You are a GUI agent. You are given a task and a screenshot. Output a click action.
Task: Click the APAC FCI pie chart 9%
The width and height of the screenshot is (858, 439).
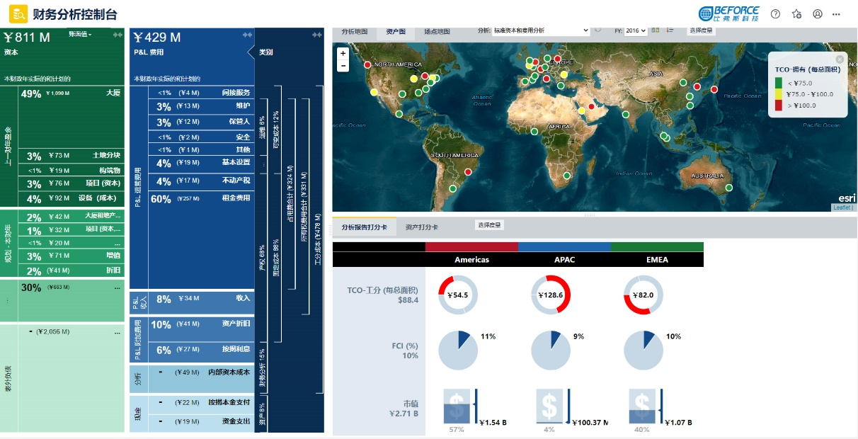[x=551, y=350]
